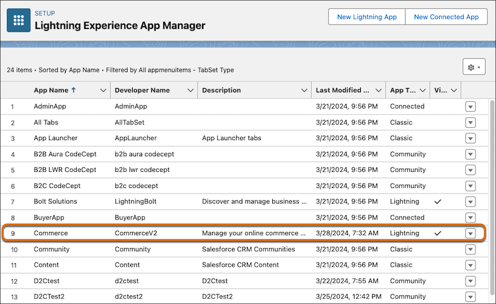
Task: Select B2B Aura CodeCept app name
Action: coord(65,154)
